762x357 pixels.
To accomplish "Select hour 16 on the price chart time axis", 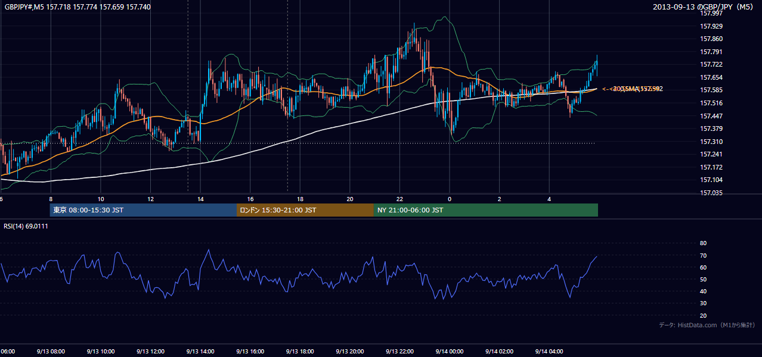I will click(250, 199).
